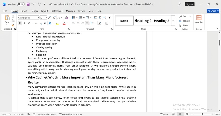221x116 pixels.
Task: Open bullets list dropdown arrow
Action: click(77, 18)
